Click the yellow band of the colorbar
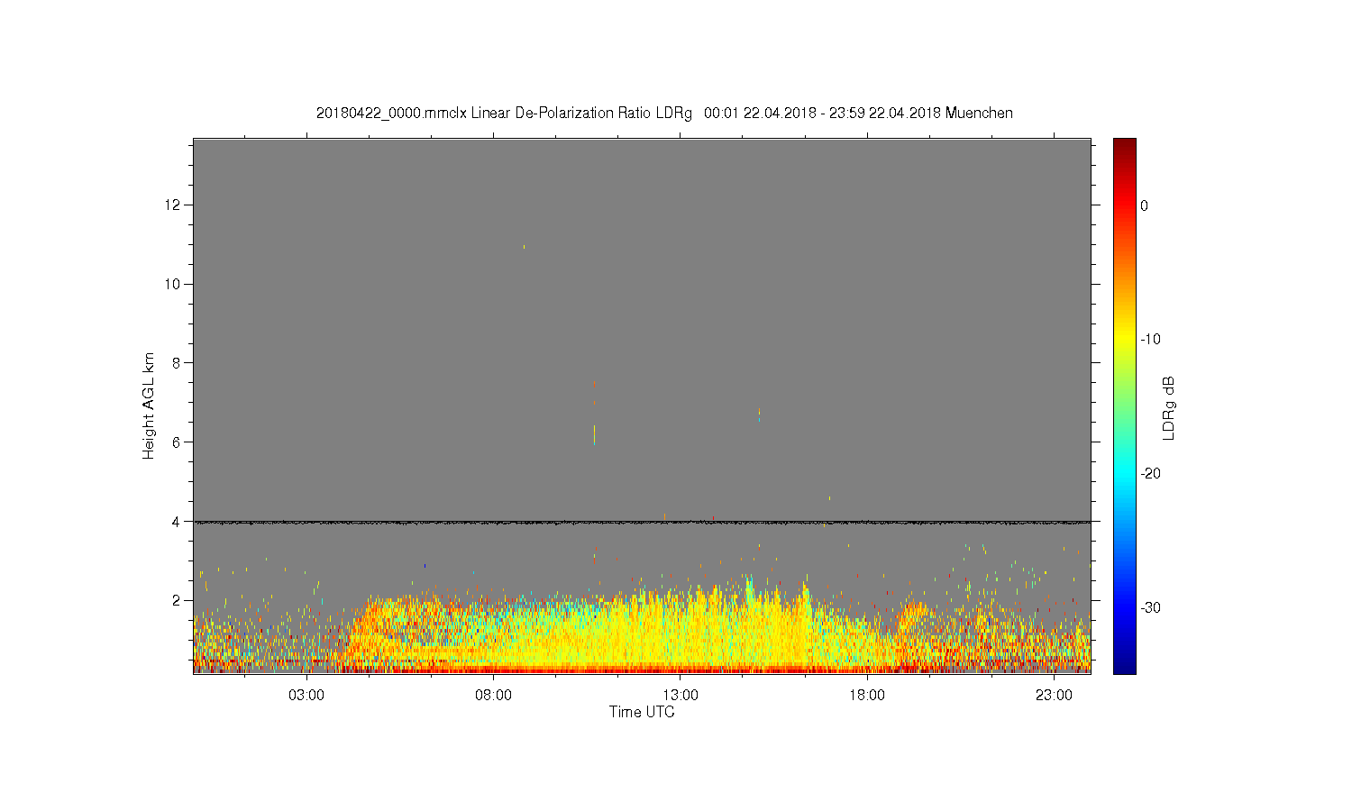Screen dimensions: 1352x811 (1125, 340)
